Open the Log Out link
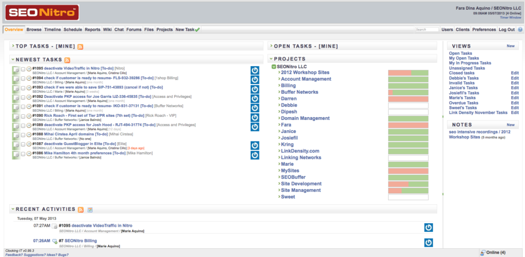 (507, 29)
